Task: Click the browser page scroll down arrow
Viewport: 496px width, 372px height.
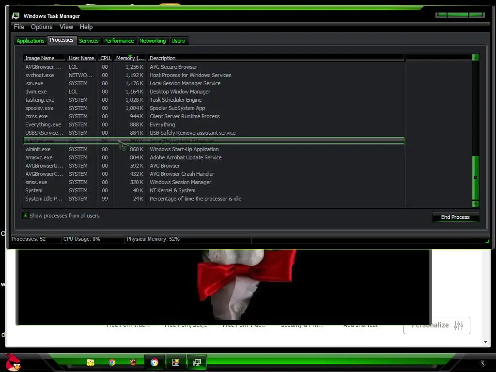Action: pyautogui.click(x=485, y=342)
